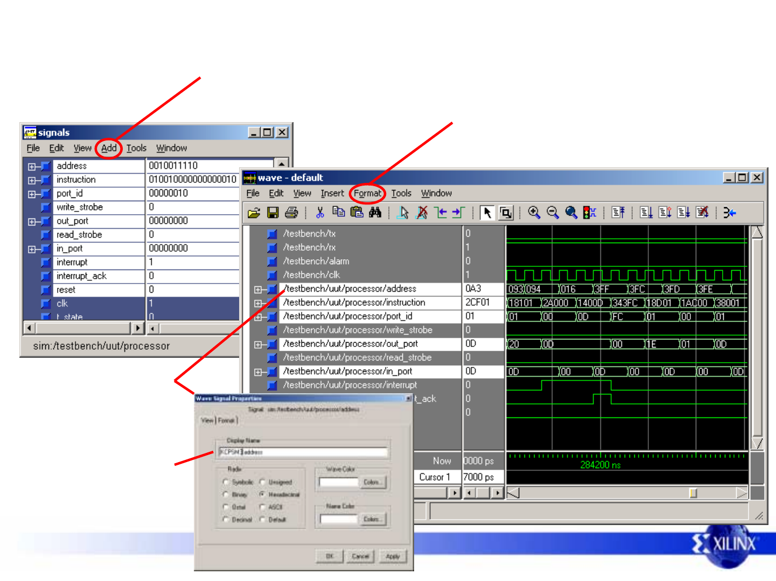This screenshot has width=776, height=581.
Task: Choose the Select Mode arrow pointer tool
Action: coord(487,213)
